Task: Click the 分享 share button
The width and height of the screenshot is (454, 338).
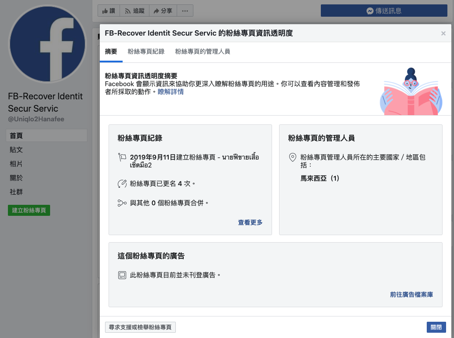Action: tap(163, 11)
